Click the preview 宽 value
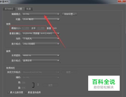This screenshot has height=97, width=126. tap(24, 83)
